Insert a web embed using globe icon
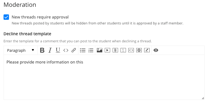207x102 pixels. tap(139, 50)
